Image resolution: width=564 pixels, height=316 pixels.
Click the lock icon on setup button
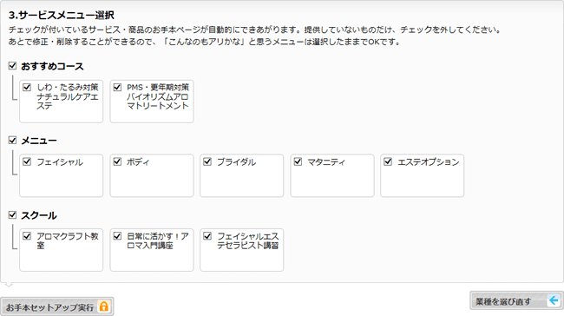[104, 306]
